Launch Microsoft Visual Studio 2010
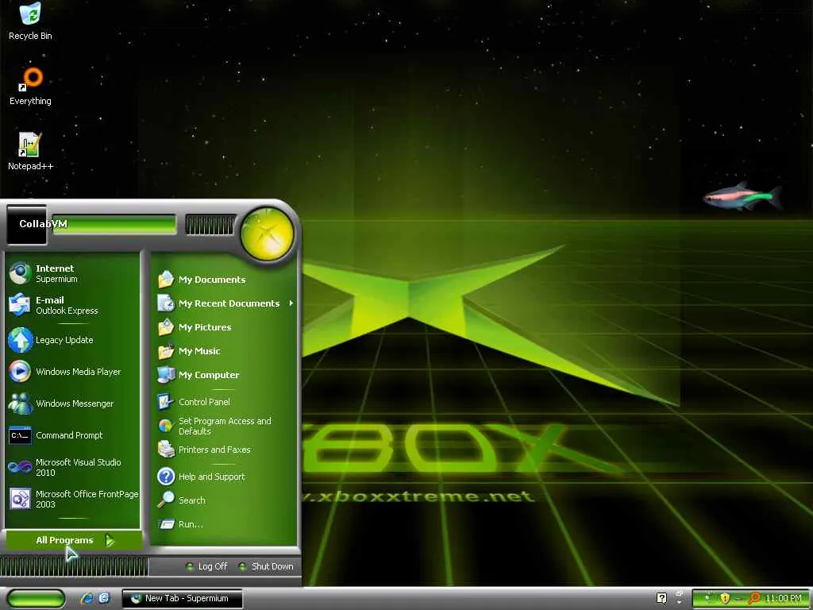This screenshot has height=610, width=813. 72,467
